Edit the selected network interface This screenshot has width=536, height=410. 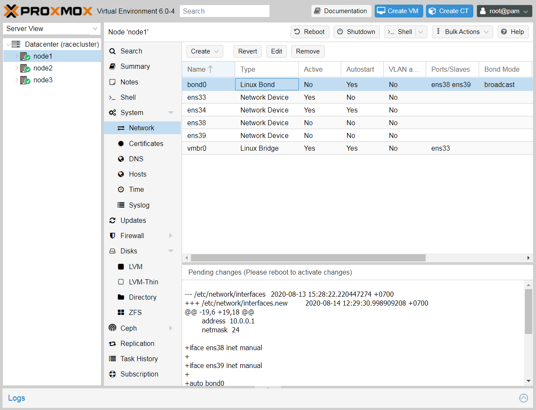(x=277, y=51)
